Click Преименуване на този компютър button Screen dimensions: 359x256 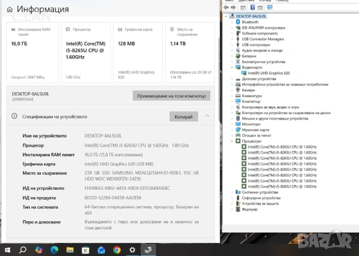pyautogui.click(x=172, y=96)
